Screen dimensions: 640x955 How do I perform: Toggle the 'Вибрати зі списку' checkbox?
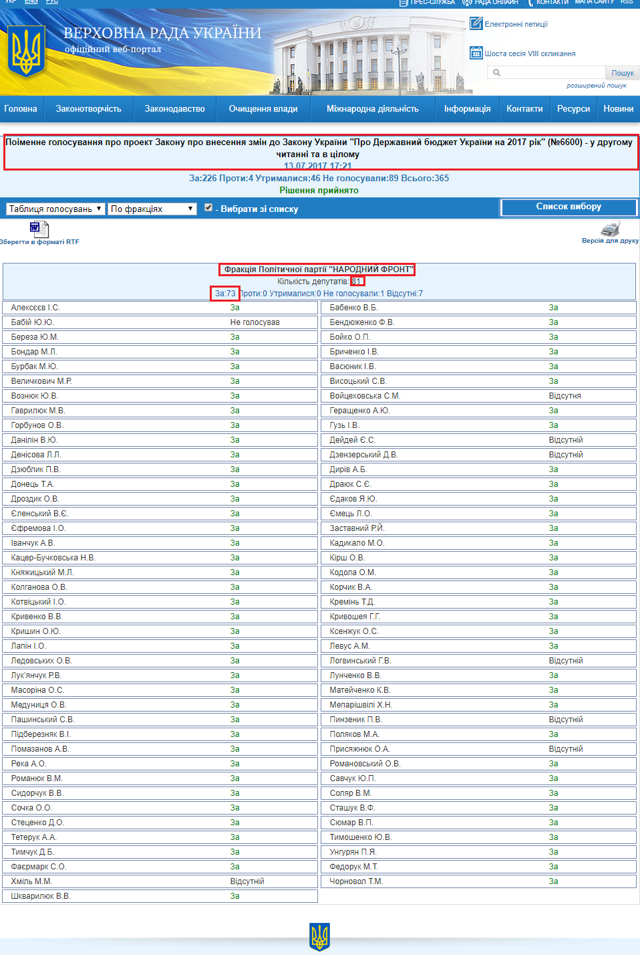point(208,208)
